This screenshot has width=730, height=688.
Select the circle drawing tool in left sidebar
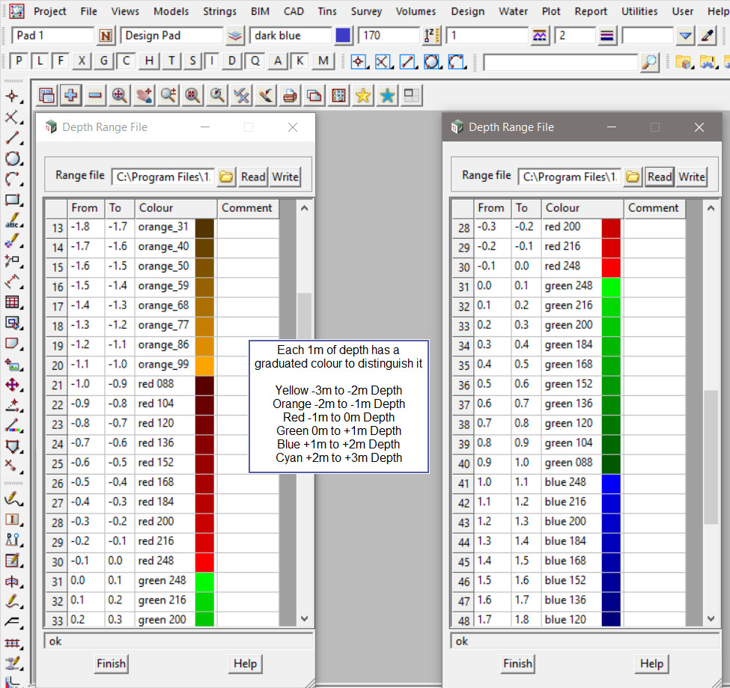click(13, 159)
